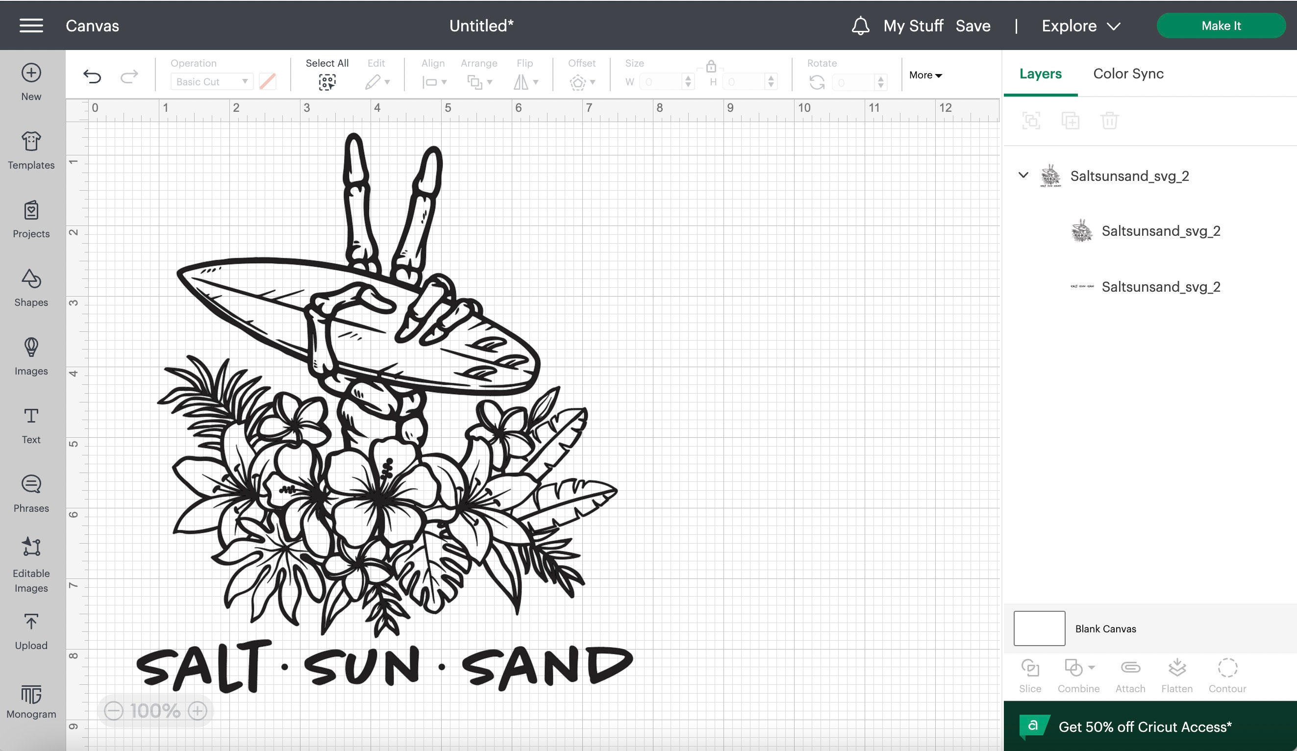Collapse the Saltsunsand_svg_2 layer group
This screenshot has width=1297, height=751.
point(1022,175)
